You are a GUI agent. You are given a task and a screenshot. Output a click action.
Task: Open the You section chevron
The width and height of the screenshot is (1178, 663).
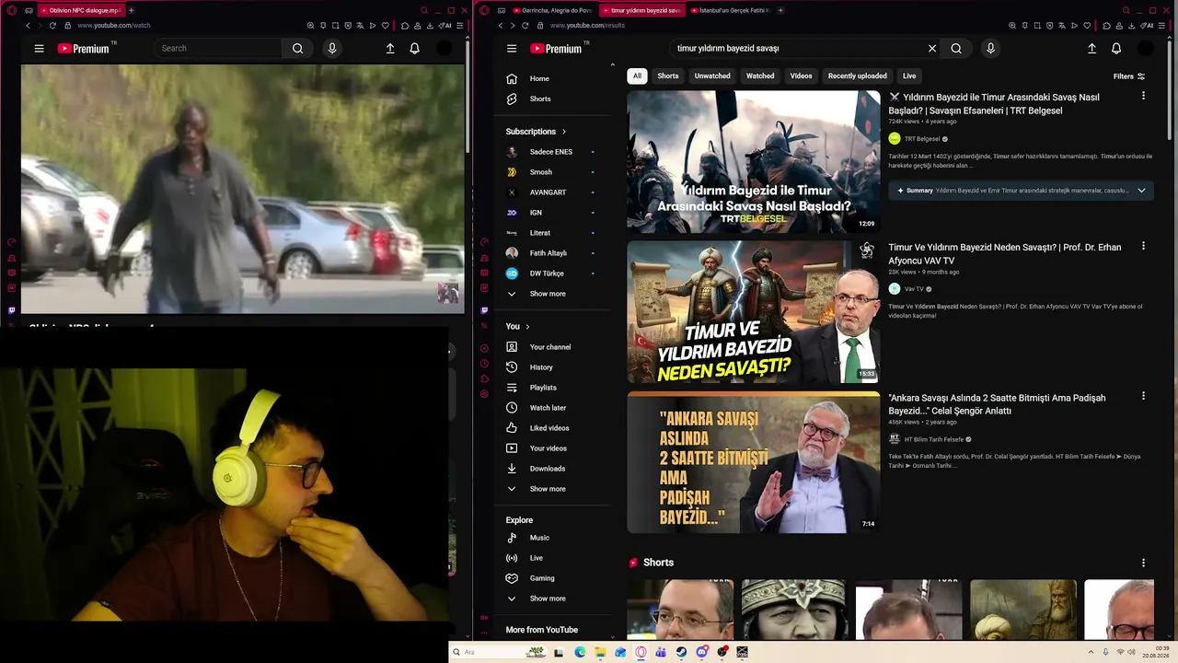(x=527, y=327)
